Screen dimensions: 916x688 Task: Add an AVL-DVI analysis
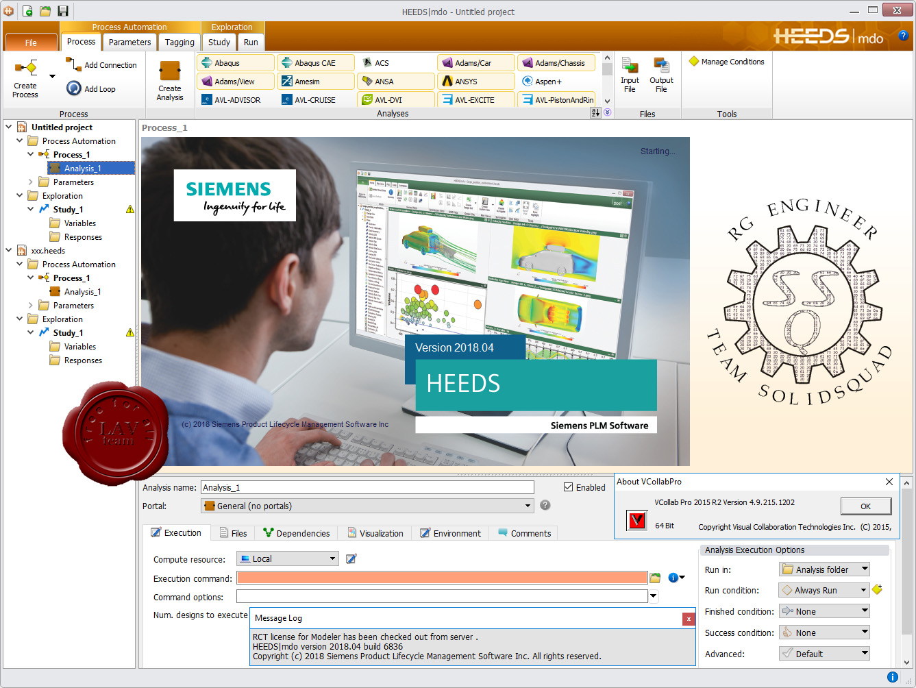point(397,100)
